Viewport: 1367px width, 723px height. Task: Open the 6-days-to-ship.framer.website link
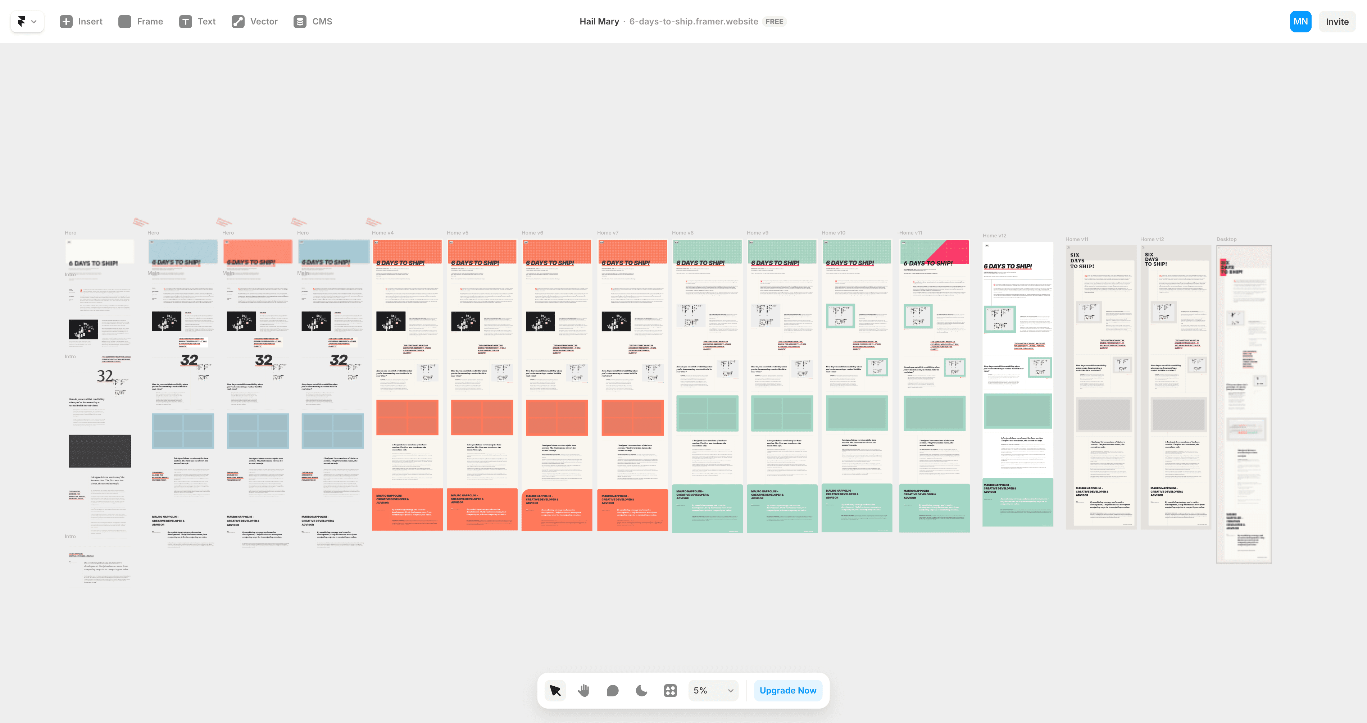[693, 21]
